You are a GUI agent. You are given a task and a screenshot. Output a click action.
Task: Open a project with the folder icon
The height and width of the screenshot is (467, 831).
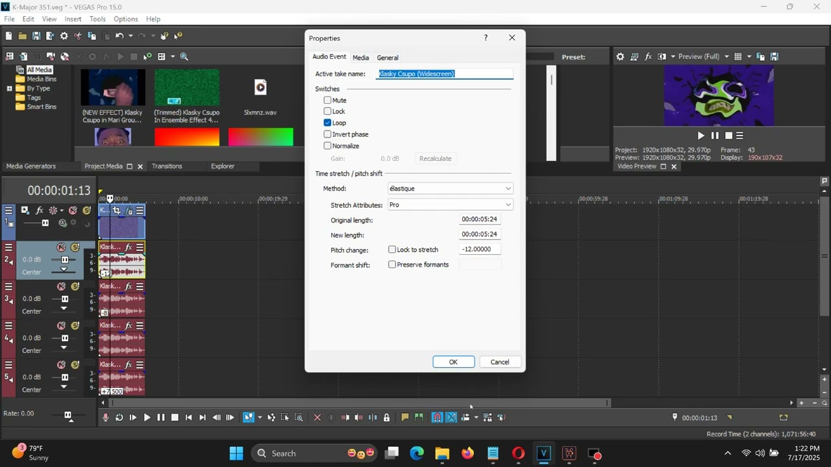pyautogui.click(x=22, y=36)
